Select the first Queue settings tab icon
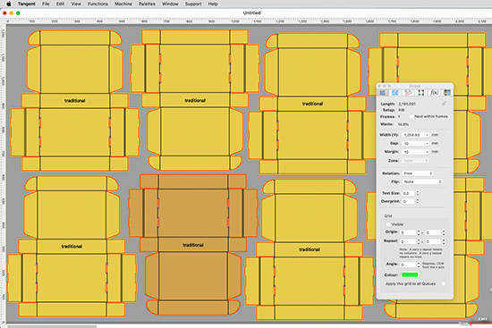The image size is (492, 328). click(x=382, y=93)
